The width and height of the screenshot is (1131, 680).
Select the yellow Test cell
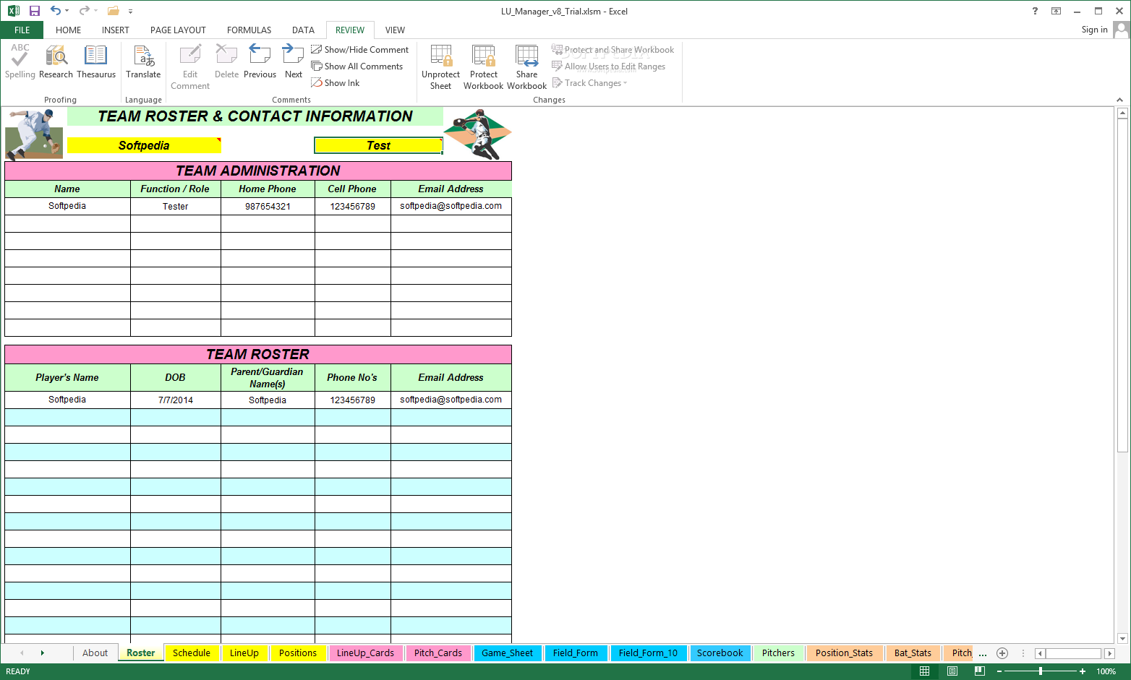[x=378, y=145]
